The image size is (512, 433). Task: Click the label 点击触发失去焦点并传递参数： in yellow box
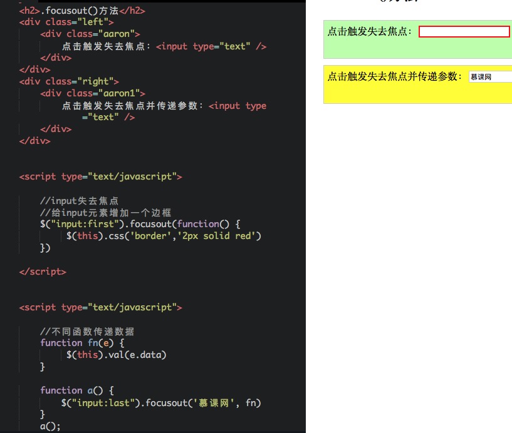point(395,76)
